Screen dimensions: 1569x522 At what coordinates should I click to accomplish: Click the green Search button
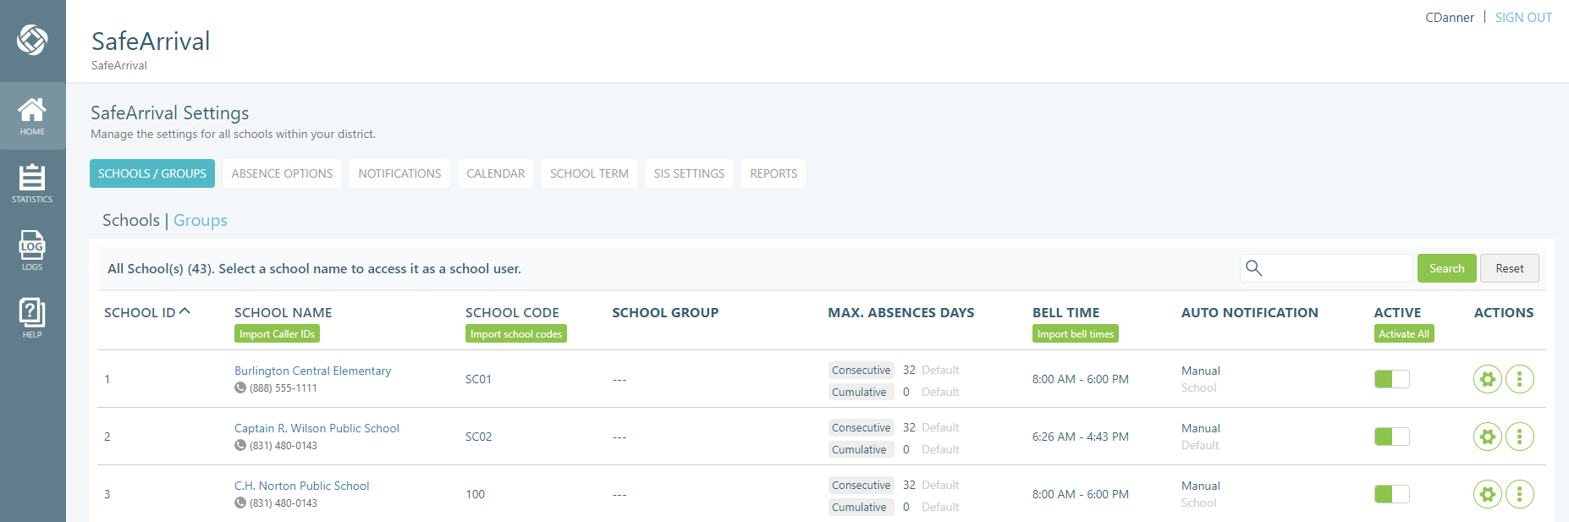1446,268
